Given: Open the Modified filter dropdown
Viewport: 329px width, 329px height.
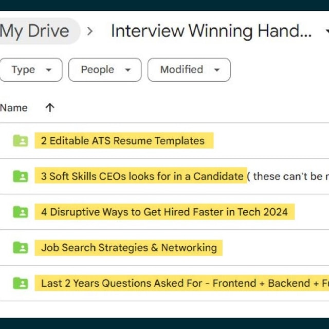Looking at the screenshot, I should pos(189,70).
